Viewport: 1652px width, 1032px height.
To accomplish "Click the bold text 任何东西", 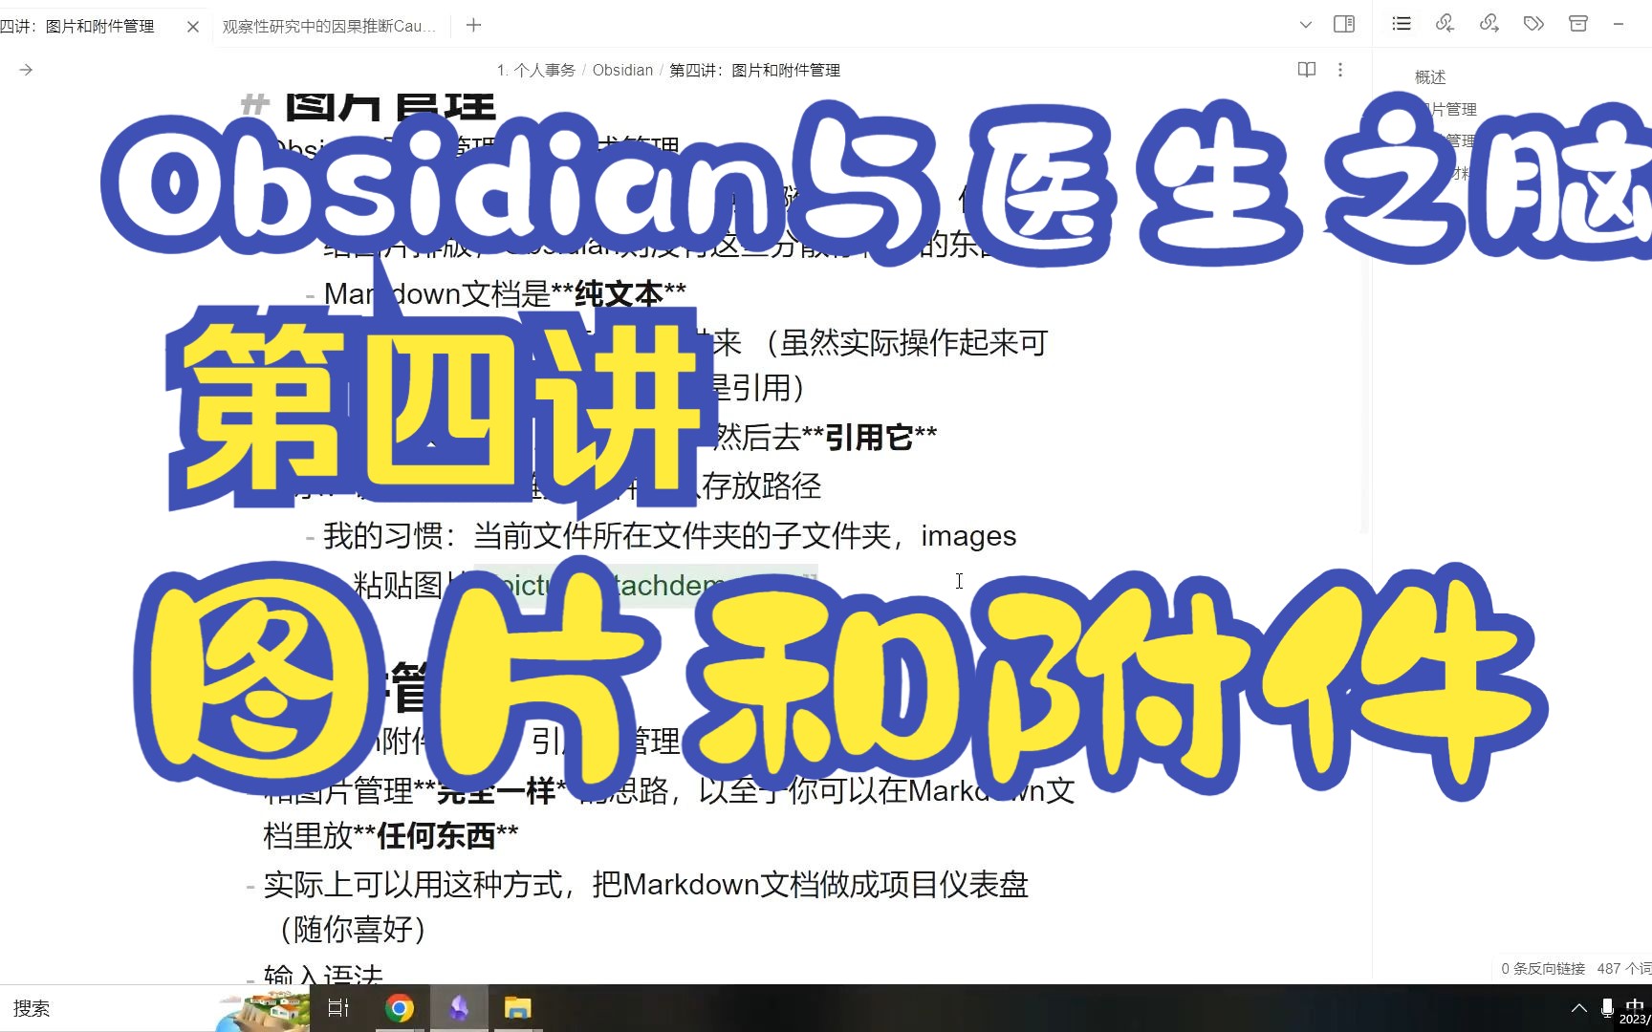I will tap(437, 837).
